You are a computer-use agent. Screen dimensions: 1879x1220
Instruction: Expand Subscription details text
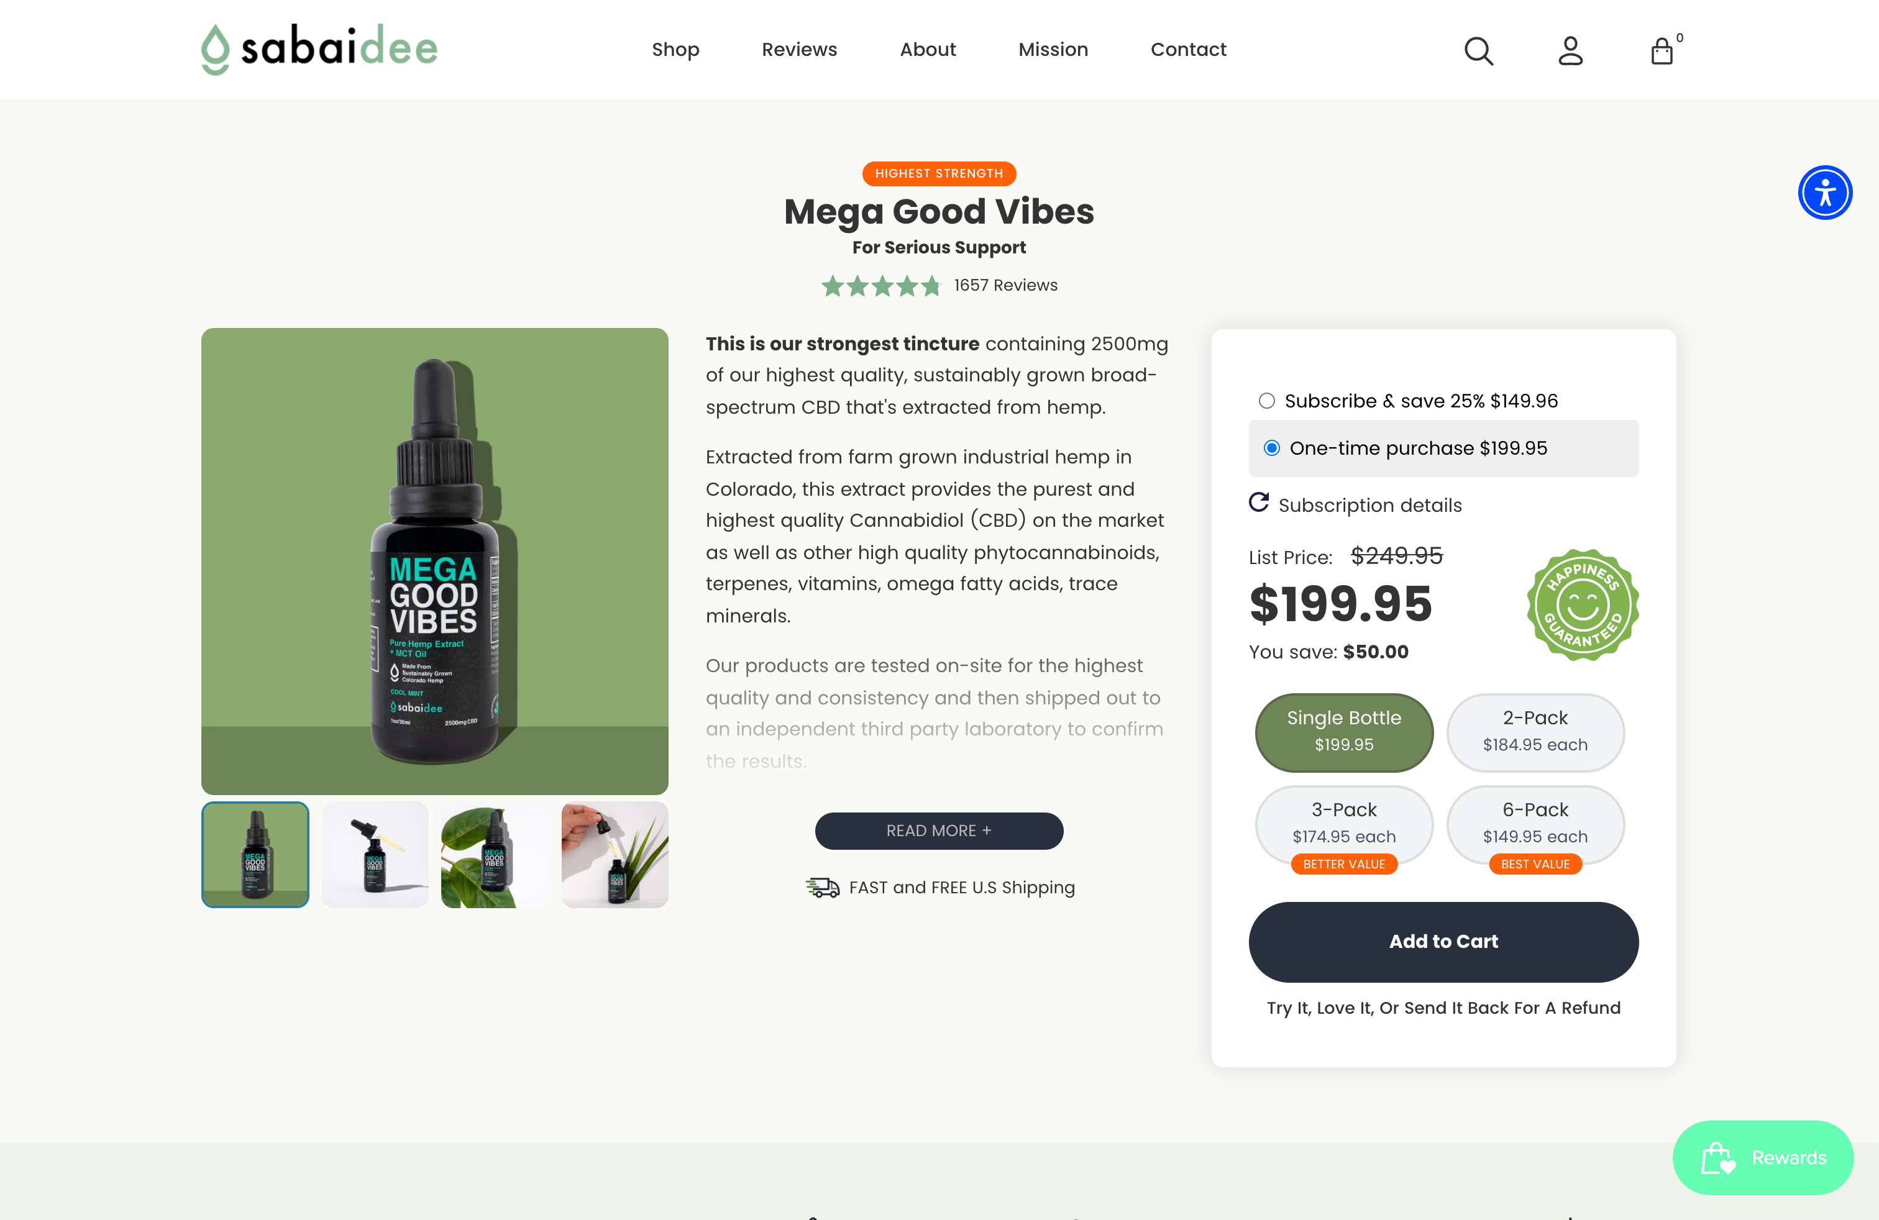(1369, 505)
